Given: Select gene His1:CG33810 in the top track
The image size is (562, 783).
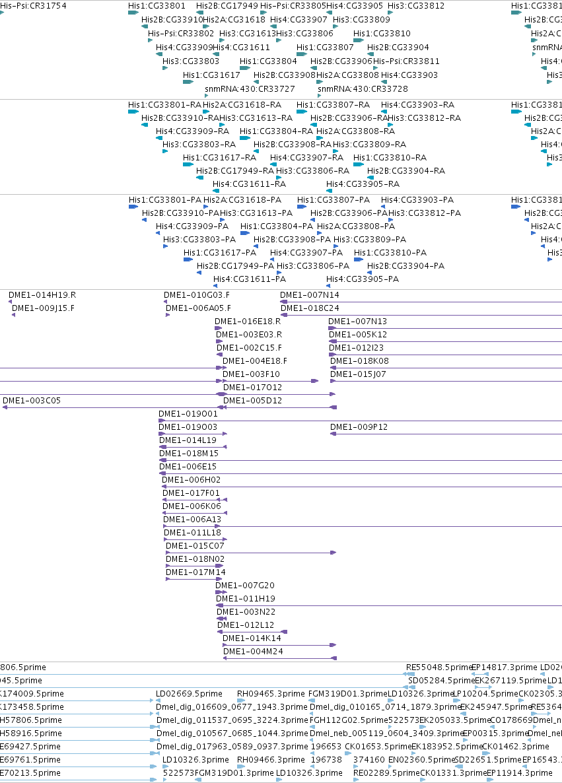Looking at the screenshot, I should click(x=382, y=34).
